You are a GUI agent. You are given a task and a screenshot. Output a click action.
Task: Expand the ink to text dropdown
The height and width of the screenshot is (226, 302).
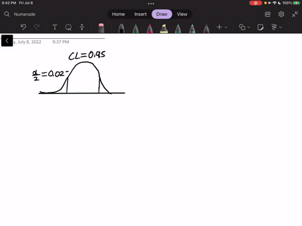coord(281,27)
